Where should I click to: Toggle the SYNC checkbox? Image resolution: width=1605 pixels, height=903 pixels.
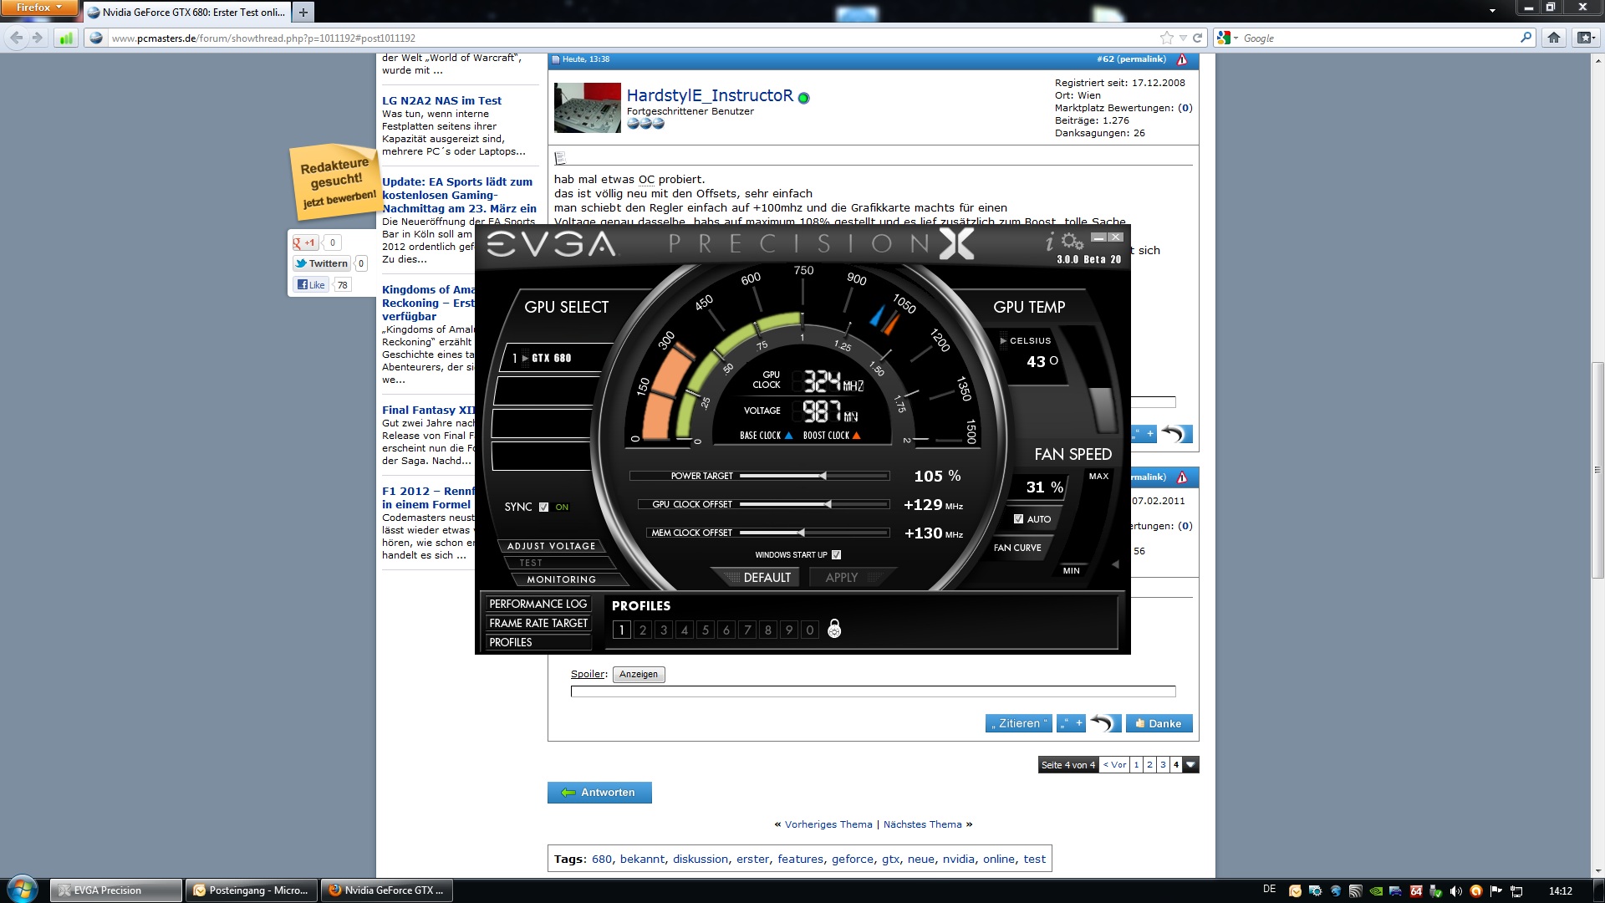pos(544,507)
